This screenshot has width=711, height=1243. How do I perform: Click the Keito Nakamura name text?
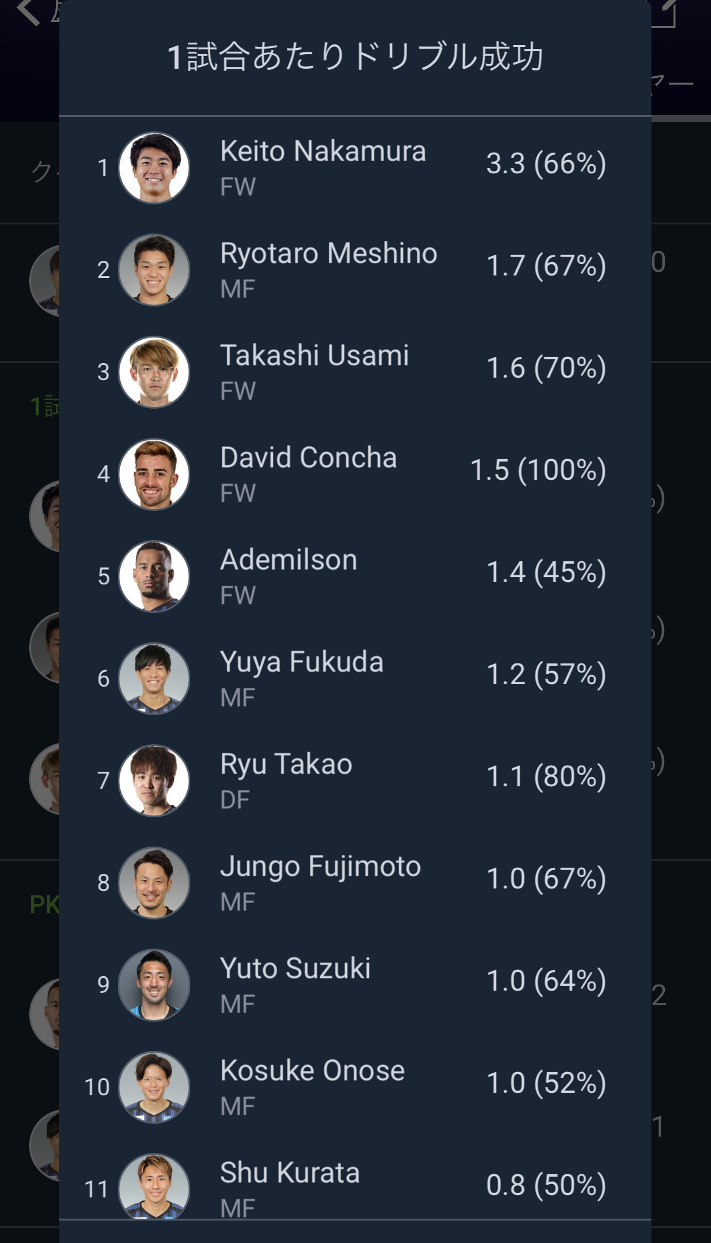point(323,151)
